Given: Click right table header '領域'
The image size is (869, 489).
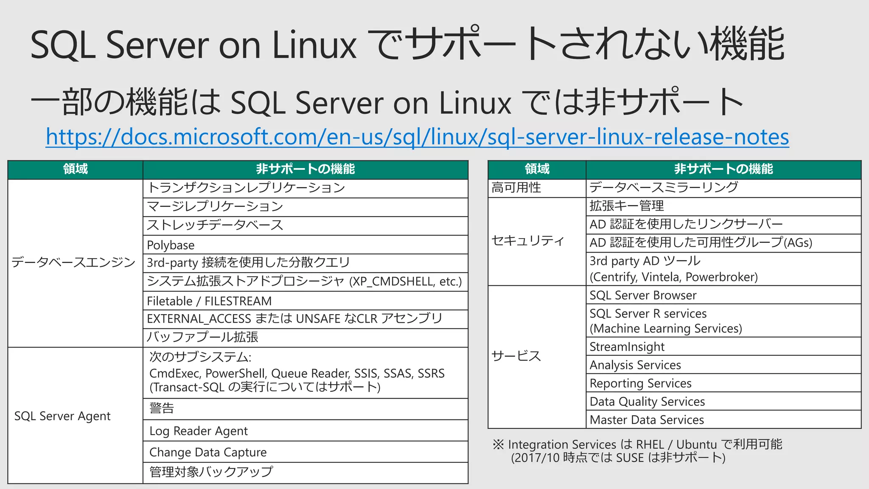Looking at the screenshot, I should pyautogui.click(x=537, y=169).
